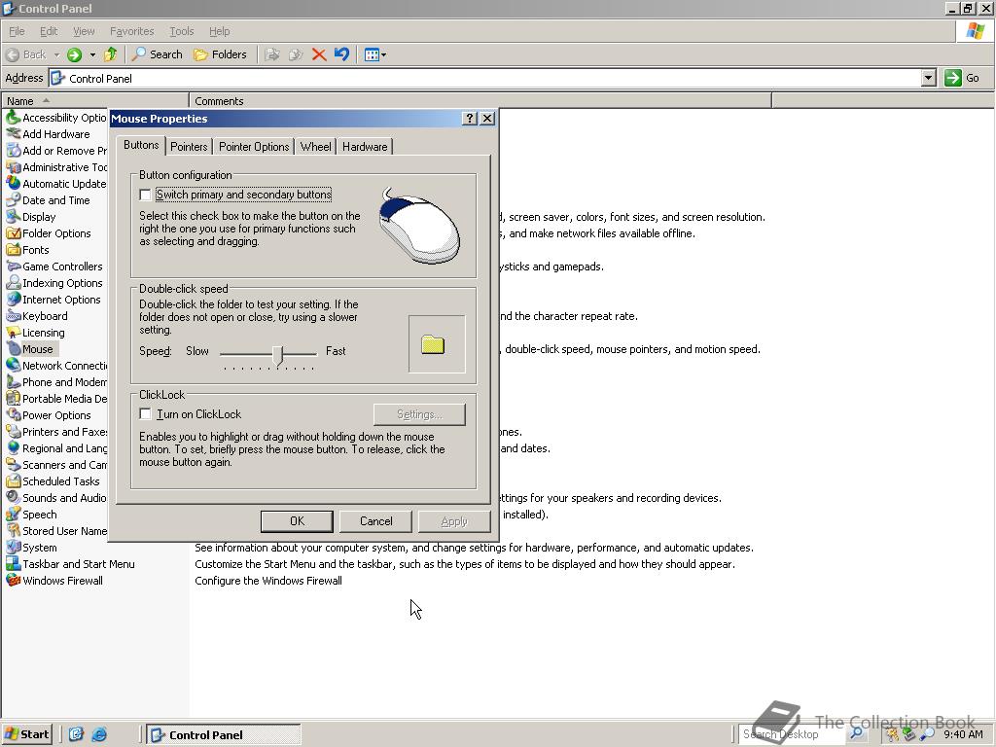The image size is (996, 747).
Task: Open the Accessibility Options icon
Action: [x=14, y=118]
